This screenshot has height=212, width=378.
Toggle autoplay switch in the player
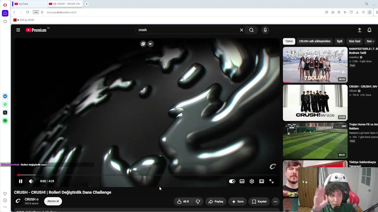[x=232, y=181]
